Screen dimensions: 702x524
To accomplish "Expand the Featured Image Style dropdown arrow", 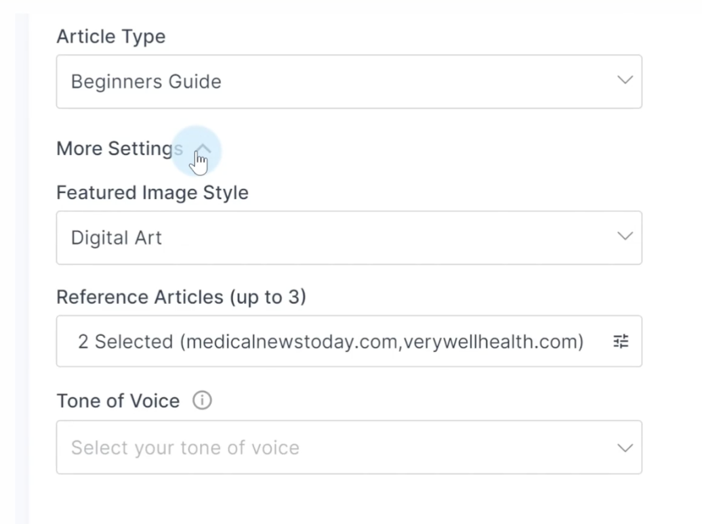I will [625, 237].
